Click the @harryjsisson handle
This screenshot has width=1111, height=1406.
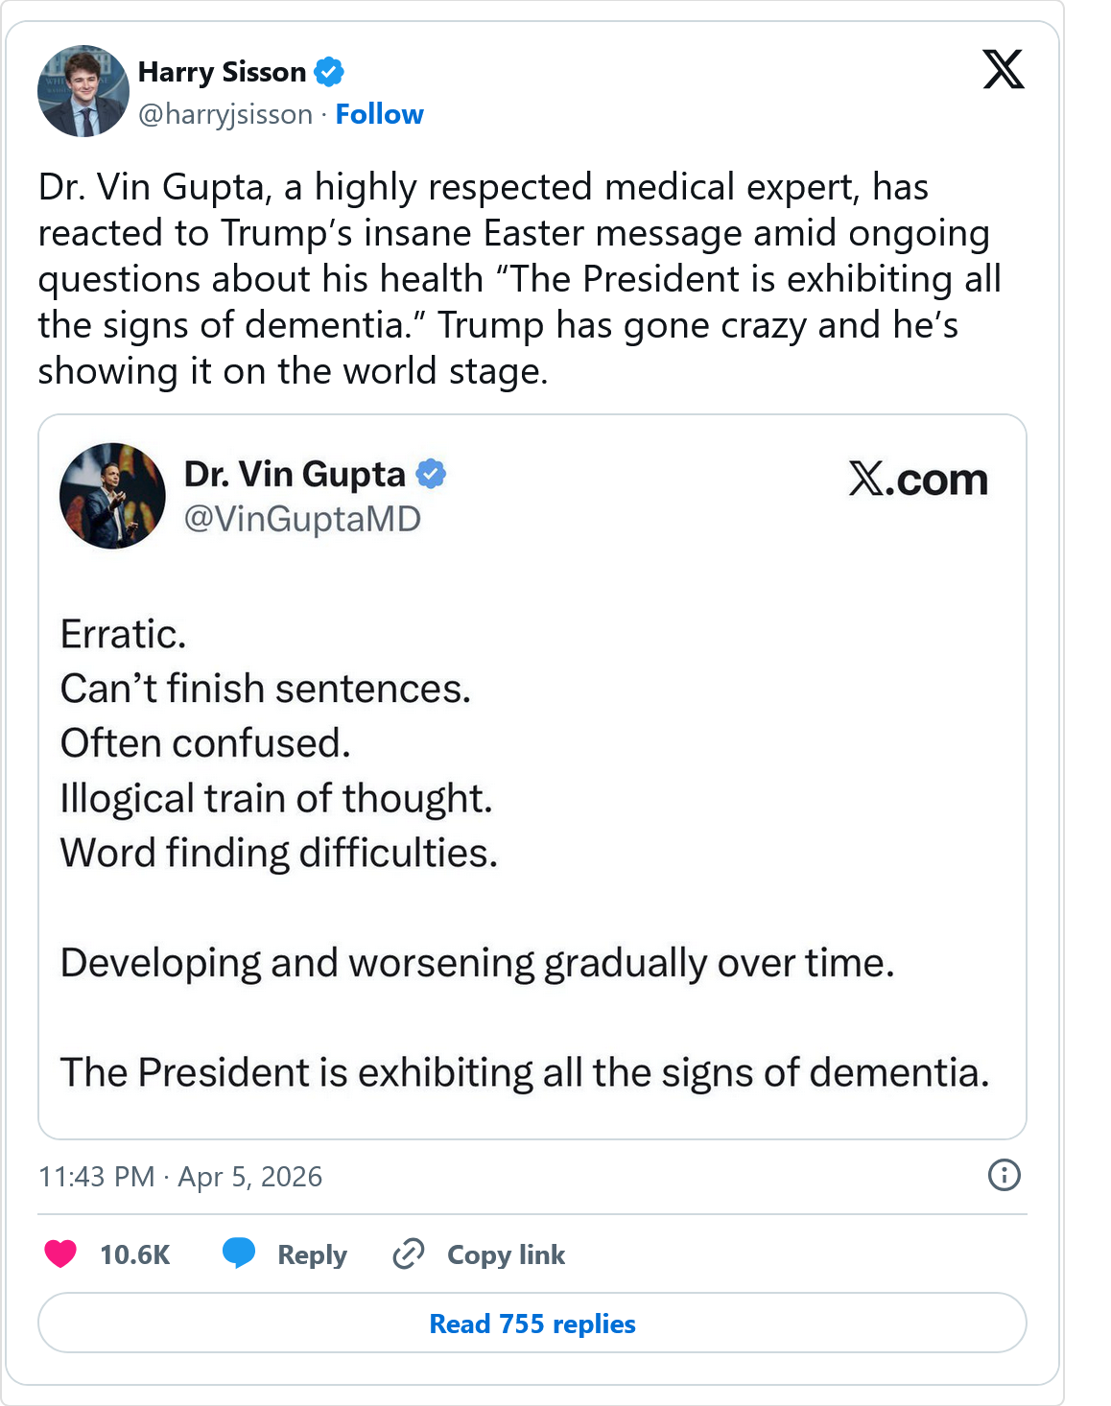click(x=225, y=114)
